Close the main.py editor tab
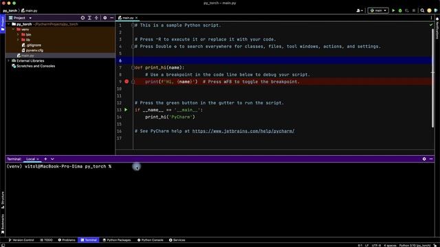This screenshot has height=247, width=440. 137,18
